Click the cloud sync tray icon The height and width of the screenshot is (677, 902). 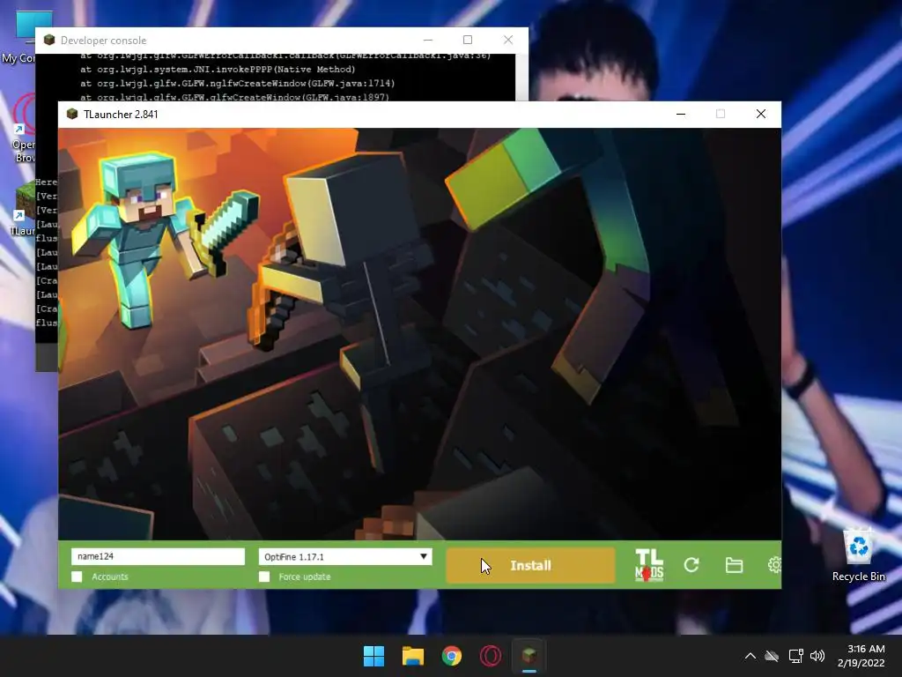tap(772, 656)
